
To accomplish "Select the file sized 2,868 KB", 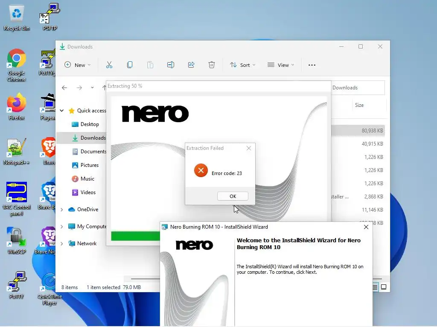I will [358, 197].
